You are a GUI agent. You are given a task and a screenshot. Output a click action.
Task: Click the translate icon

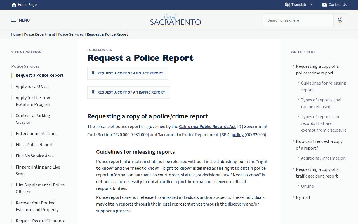(287, 5)
